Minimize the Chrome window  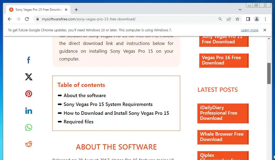249,5
